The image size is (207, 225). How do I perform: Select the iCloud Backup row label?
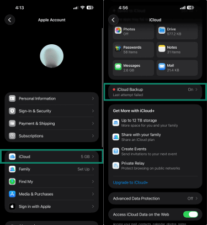click(130, 90)
